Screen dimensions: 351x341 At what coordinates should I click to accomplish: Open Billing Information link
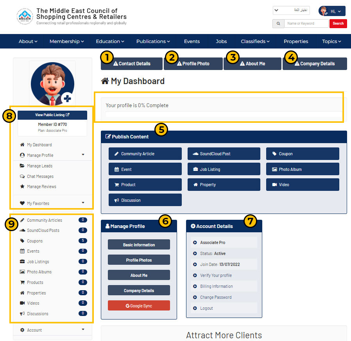(x=216, y=286)
